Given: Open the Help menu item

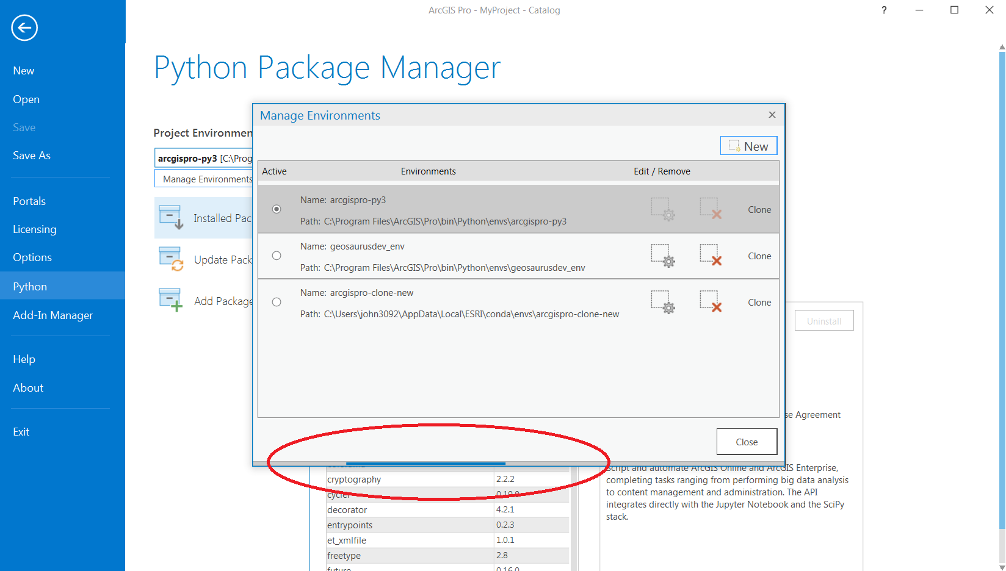Looking at the screenshot, I should point(24,359).
